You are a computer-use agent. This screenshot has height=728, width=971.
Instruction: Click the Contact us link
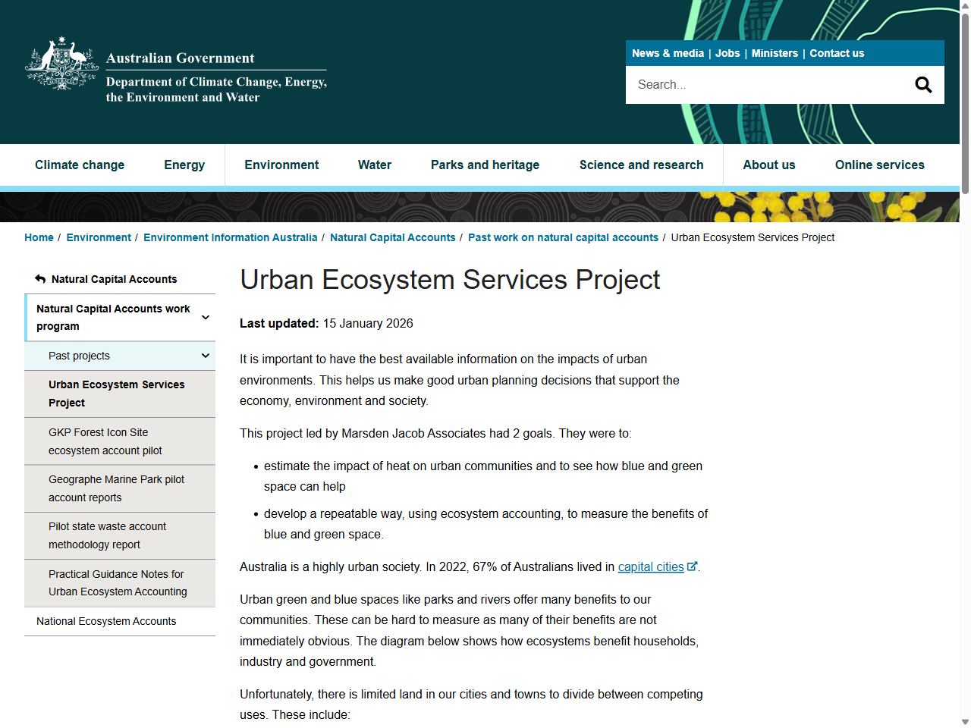[x=837, y=53]
